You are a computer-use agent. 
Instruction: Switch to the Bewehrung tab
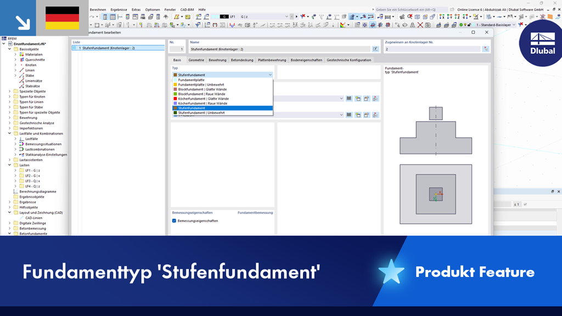point(217,60)
